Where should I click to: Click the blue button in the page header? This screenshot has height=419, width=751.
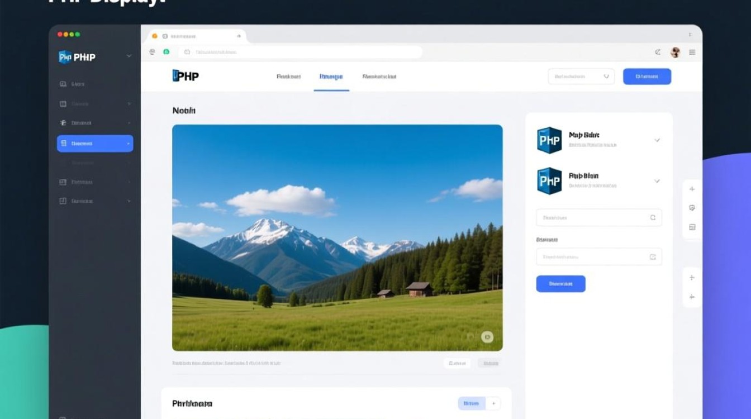[x=647, y=77]
